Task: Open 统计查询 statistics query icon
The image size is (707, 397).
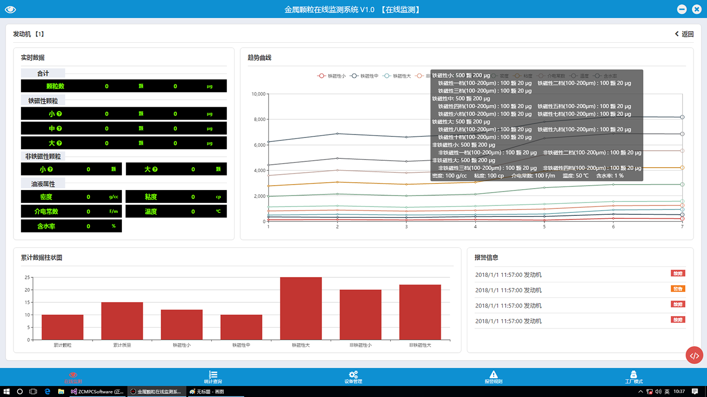Action: (213, 377)
